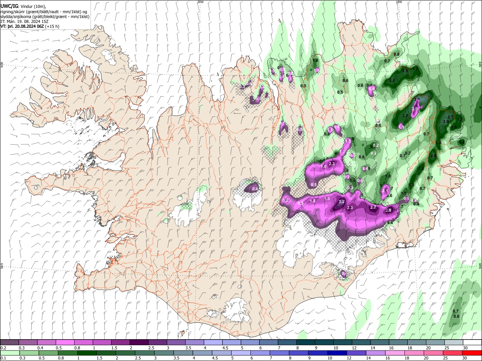Click the 'slydda/snjókoma' legend description line
This screenshot has height=361, width=482.
(45, 17)
